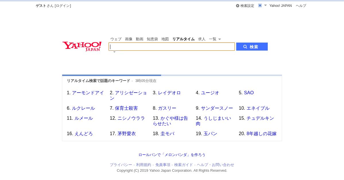Click the gear icon next to 検索設定

238,6
